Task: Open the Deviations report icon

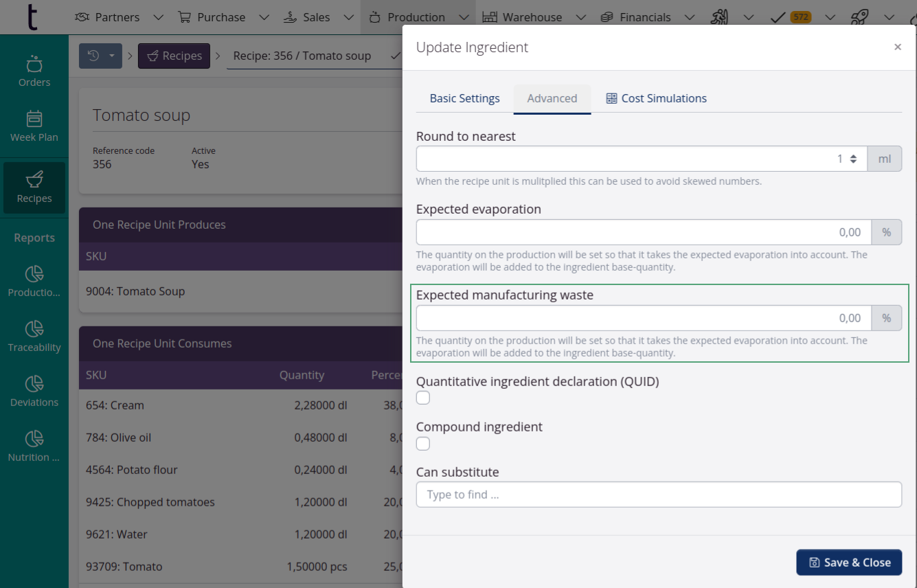Action: [34, 384]
